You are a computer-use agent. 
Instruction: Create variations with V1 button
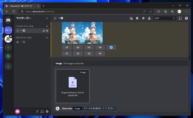coord(67,54)
